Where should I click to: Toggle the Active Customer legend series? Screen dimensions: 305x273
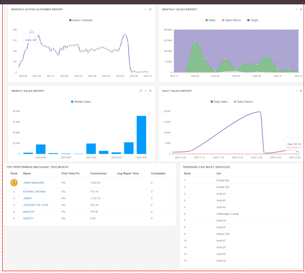[x=81, y=20]
